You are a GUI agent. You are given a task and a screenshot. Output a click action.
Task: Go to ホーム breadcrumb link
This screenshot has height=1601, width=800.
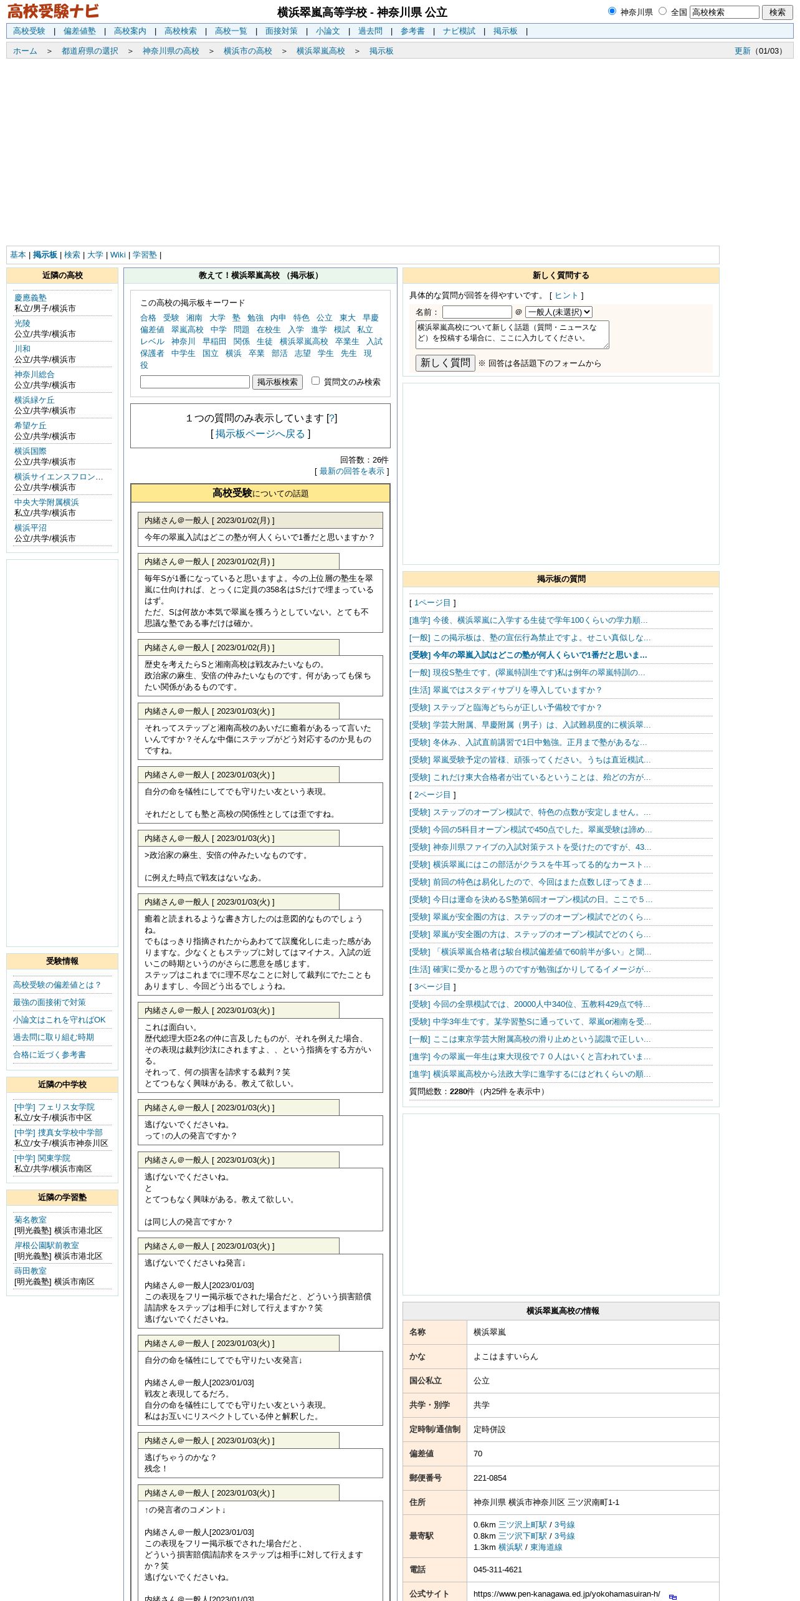click(25, 51)
